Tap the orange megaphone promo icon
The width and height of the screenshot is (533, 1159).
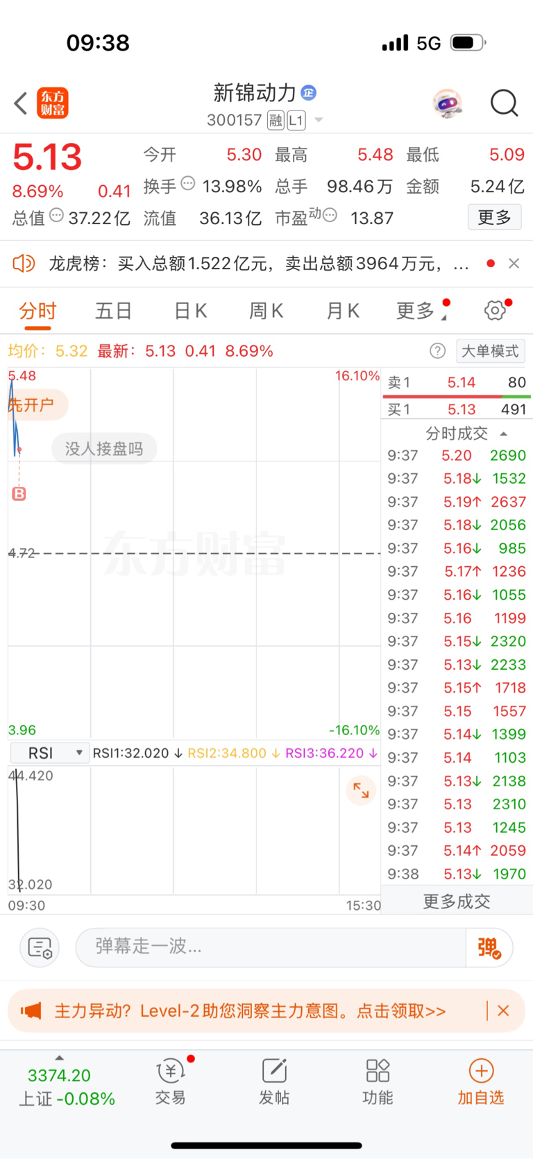[x=31, y=1010]
